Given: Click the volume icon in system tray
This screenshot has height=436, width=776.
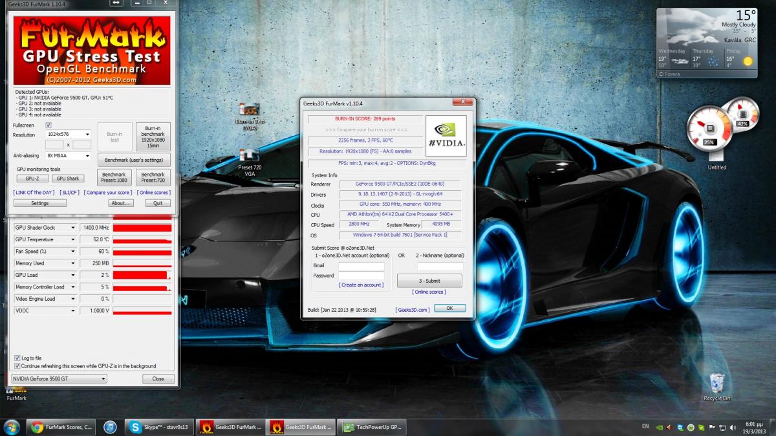Looking at the screenshot, I should pos(731,427).
